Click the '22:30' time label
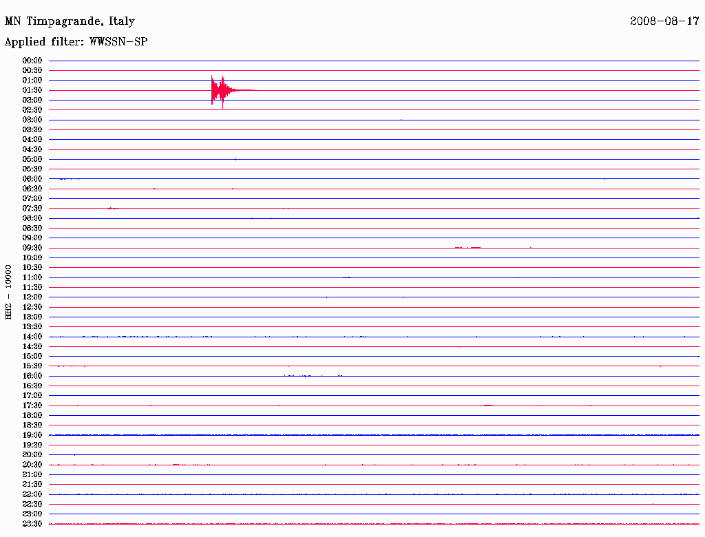This screenshot has width=705, height=537. [x=32, y=504]
